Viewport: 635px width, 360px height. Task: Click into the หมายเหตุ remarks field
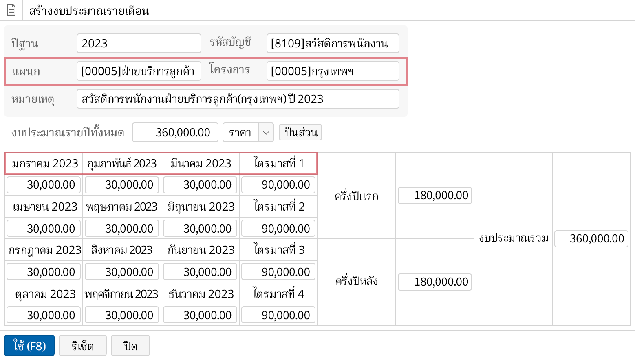pyautogui.click(x=238, y=99)
